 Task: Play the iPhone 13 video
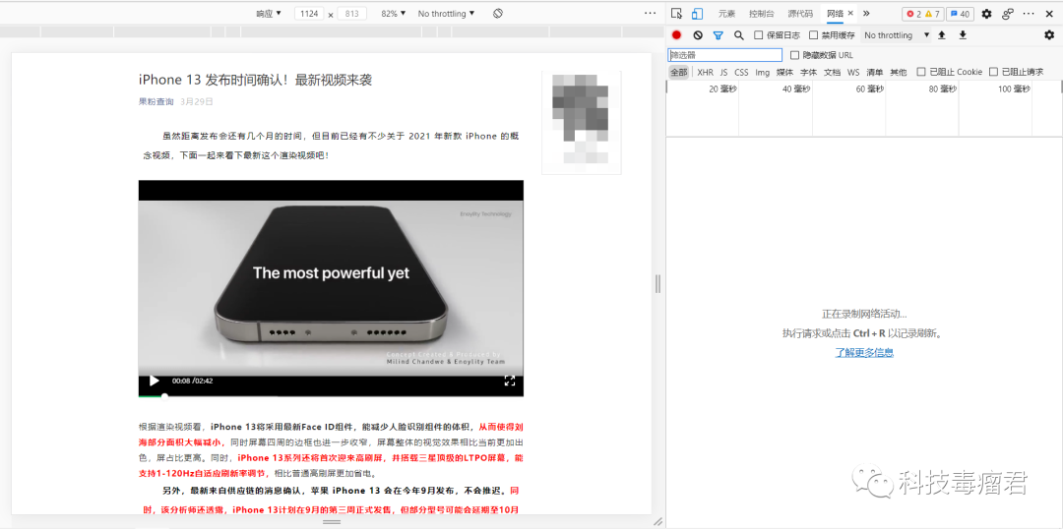154,381
